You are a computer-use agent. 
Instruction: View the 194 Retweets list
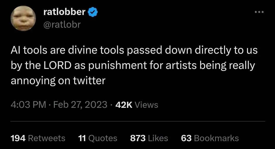tap(38, 138)
